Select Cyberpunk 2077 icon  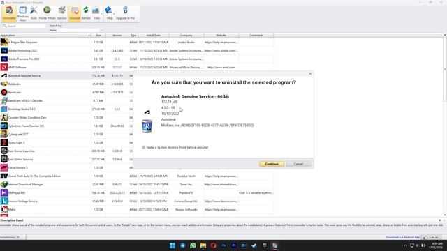coord(4,134)
